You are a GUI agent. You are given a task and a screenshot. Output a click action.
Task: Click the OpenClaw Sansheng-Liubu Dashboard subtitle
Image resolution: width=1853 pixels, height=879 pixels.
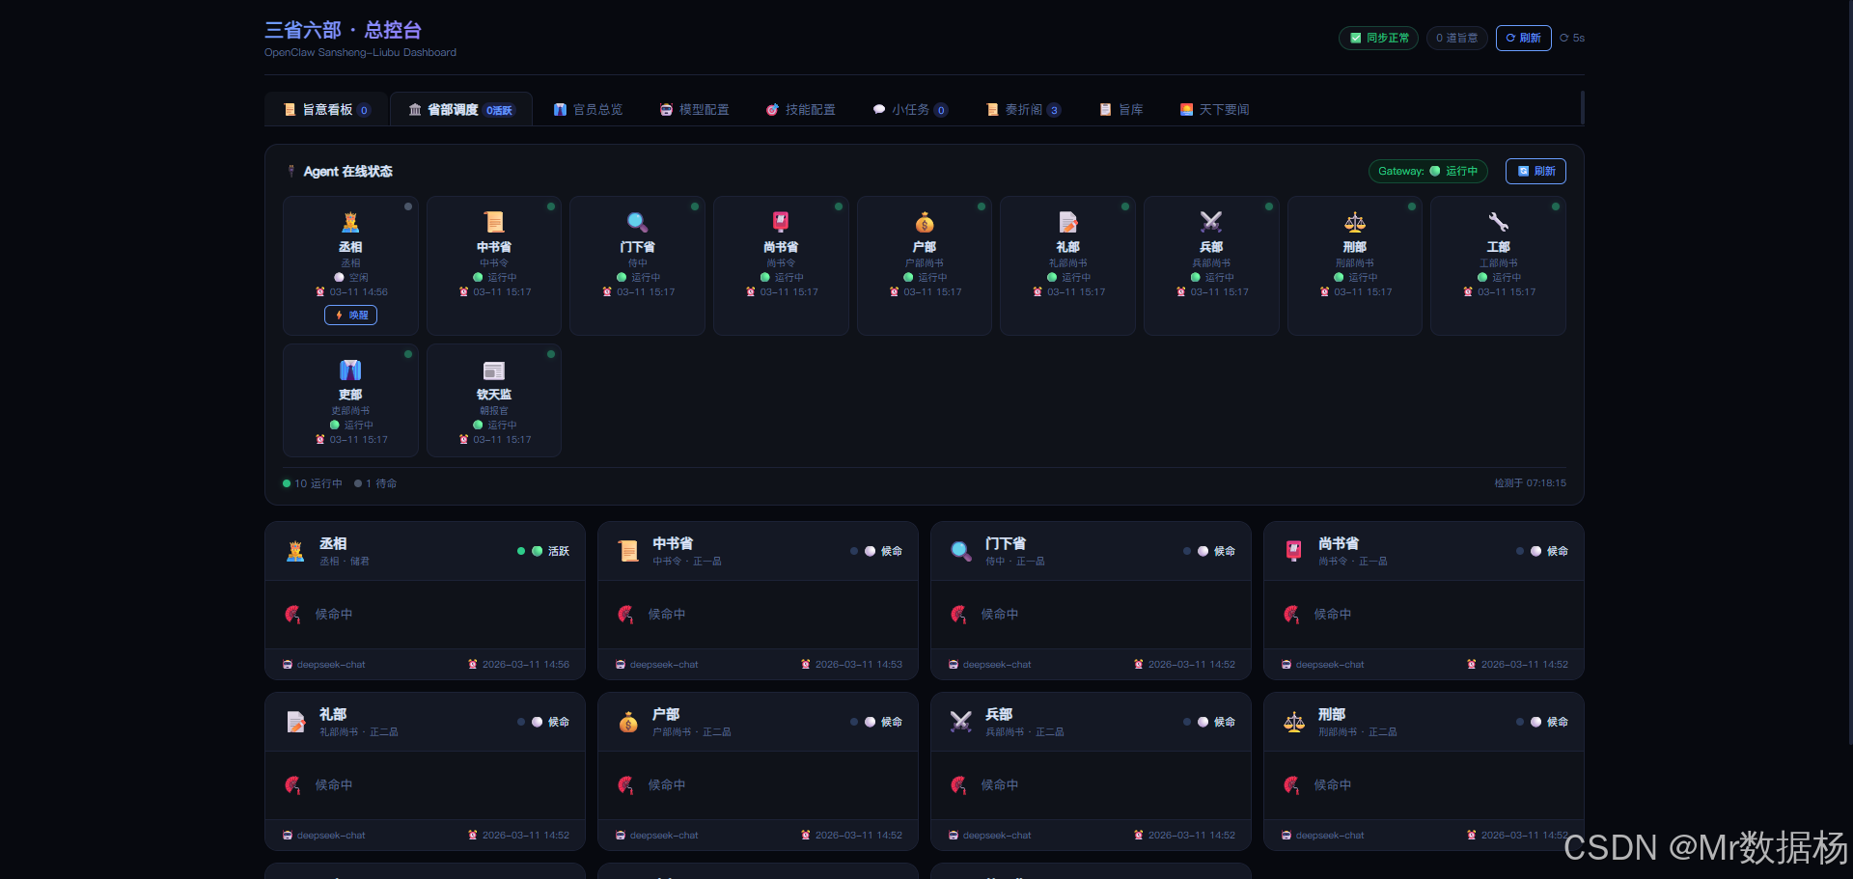[360, 53]
